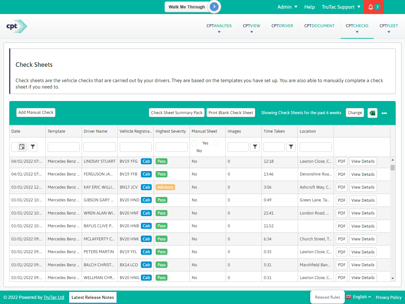Viewport: 405px width, 304px height.
Task: Click the cpt logo
Action: 16,26
